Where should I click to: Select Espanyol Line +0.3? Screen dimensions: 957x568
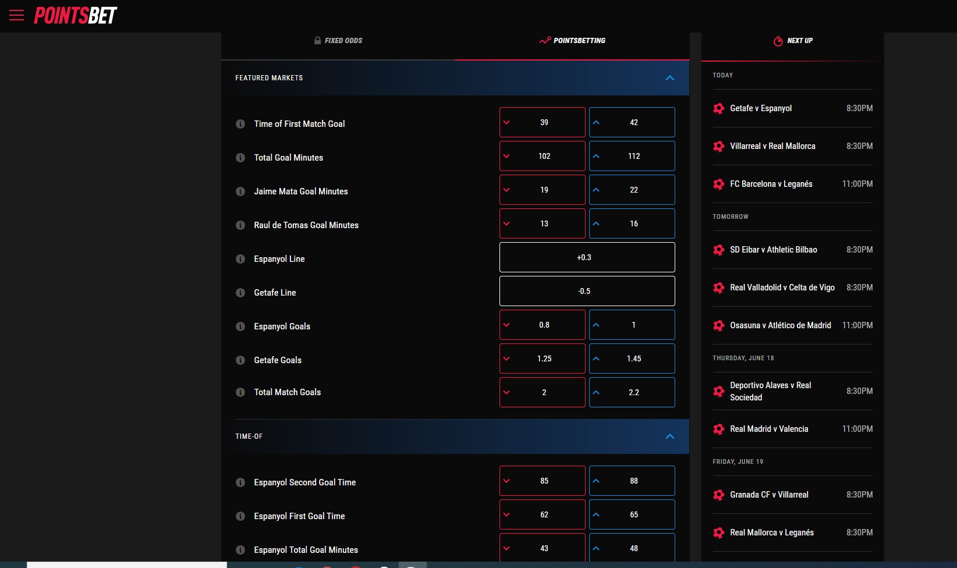pyautogui.click(x=587, y=257)
